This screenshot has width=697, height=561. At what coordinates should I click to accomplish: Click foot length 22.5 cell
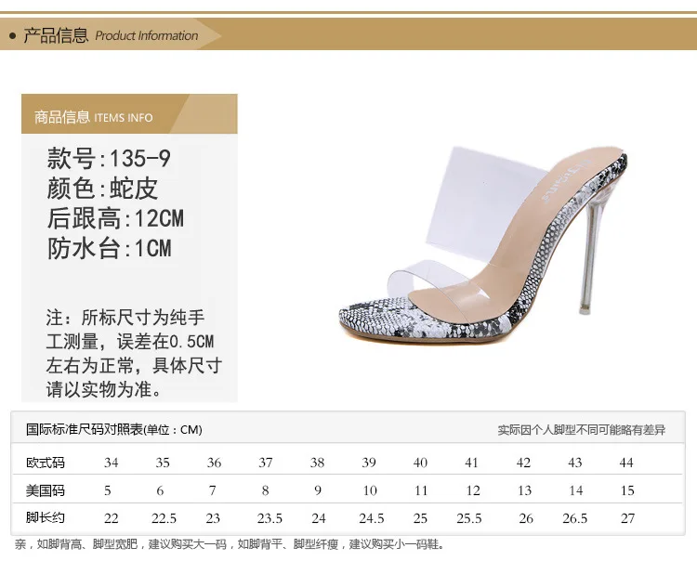tap(164, 518)
